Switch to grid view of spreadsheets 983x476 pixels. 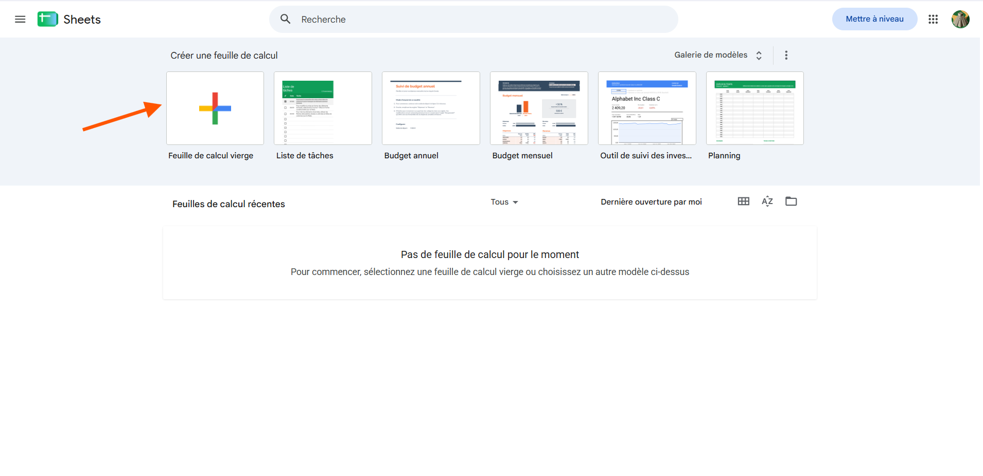point(743,201)
